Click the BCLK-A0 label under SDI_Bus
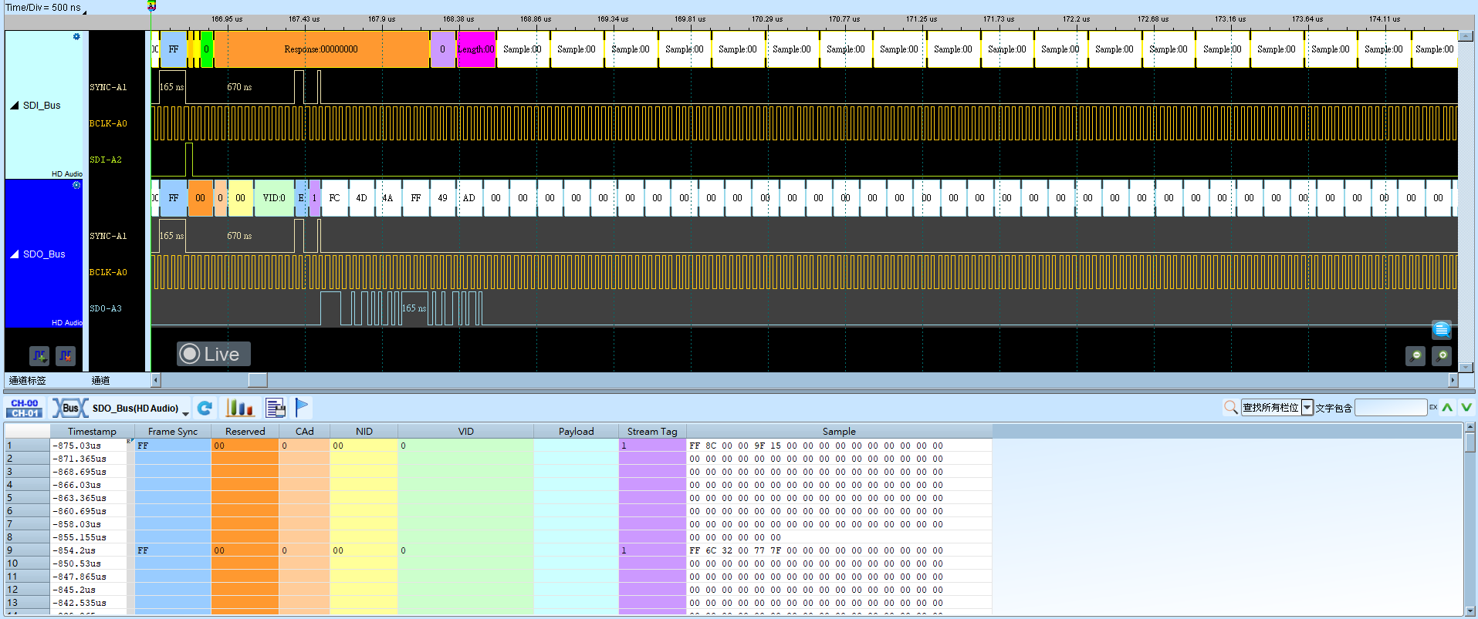Image resolution: width=1478 pixels, height=619 pixels. (108, 123)
